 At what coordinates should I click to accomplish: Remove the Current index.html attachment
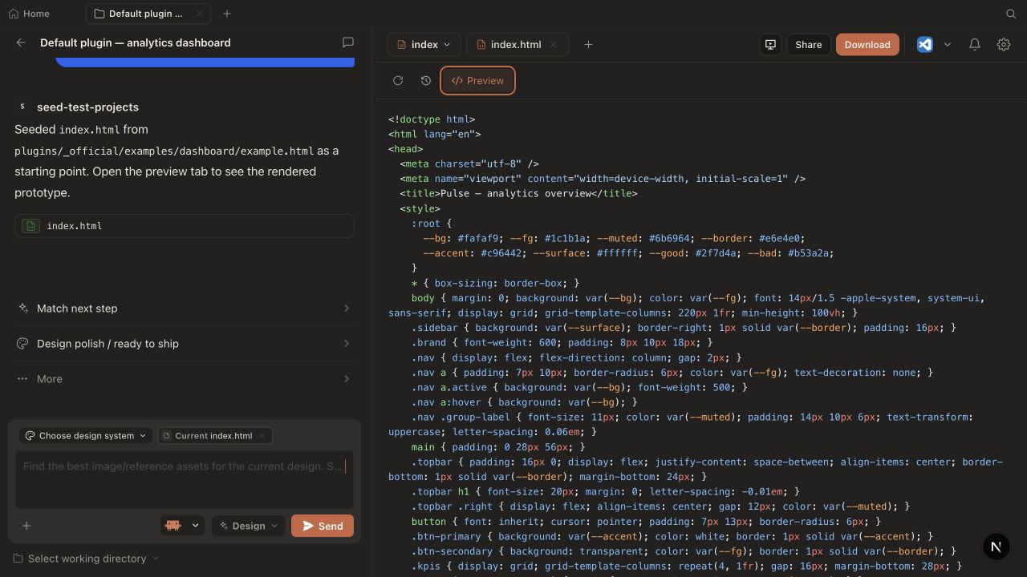tap(262, 436)
